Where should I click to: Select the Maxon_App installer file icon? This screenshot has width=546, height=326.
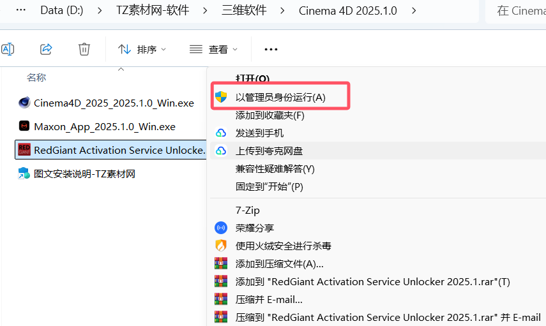[24, 126]
